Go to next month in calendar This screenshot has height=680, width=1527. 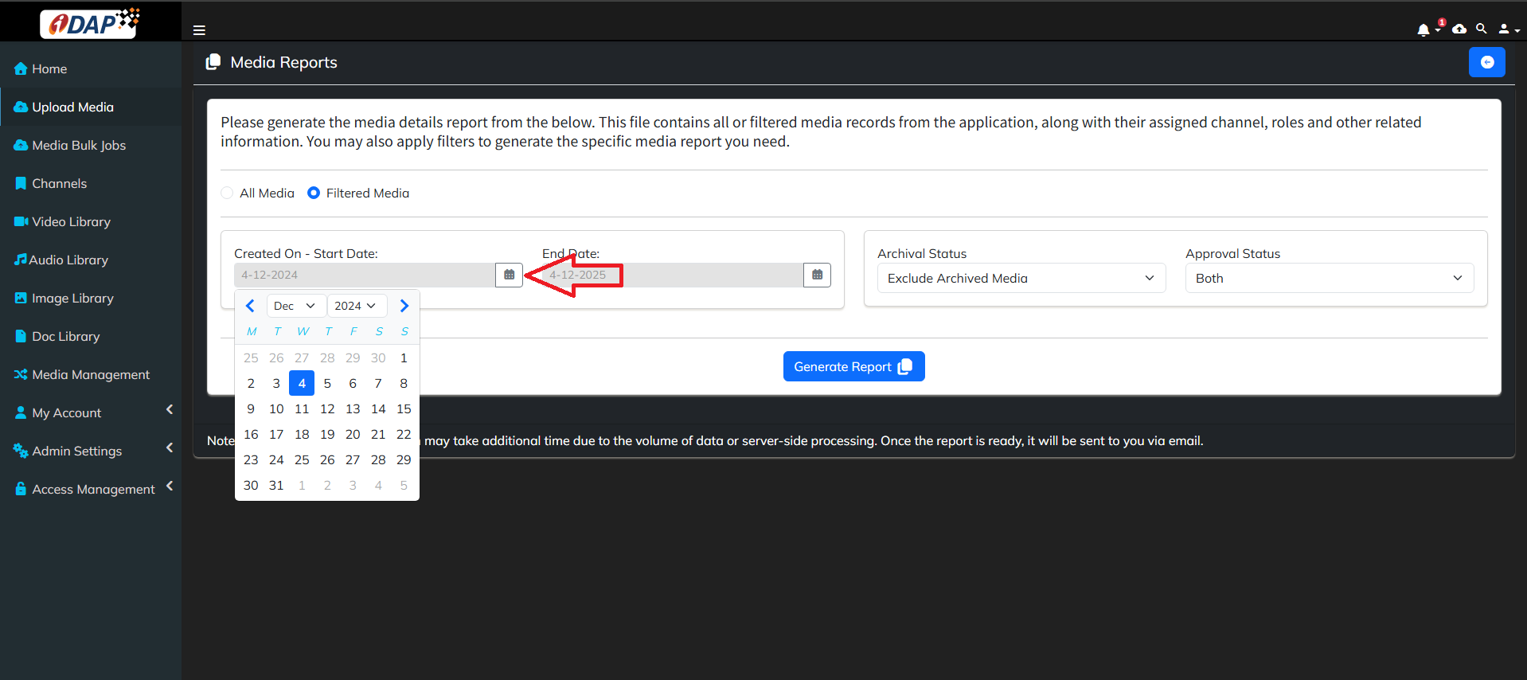pyautogui.click(x=404, y=306)
